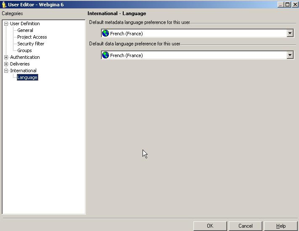This screenshot has height=231, width=299.
Task: Select the Deliveries category
Action: tap(20, 64)
